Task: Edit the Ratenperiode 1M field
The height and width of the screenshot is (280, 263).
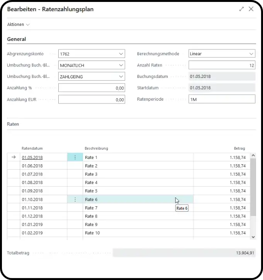Action: click(x=222, y=100)
